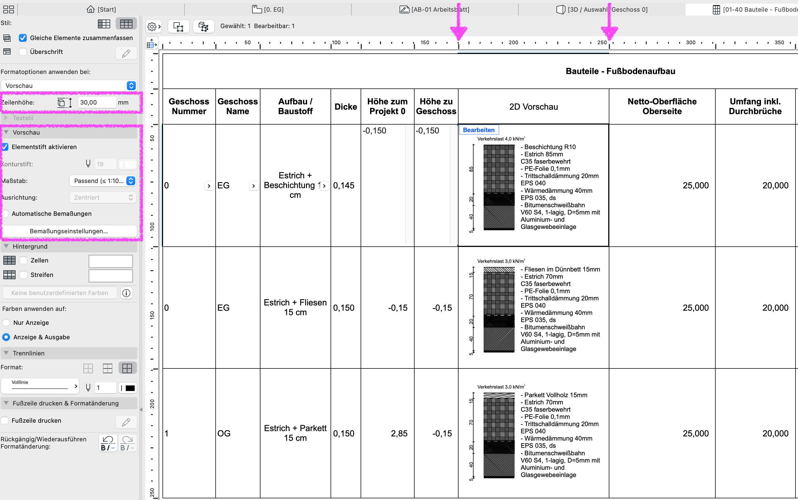Edit the Überschrift with pencil button
The height and width of the screenshot is (500, 798).
(x=126, y=53)
